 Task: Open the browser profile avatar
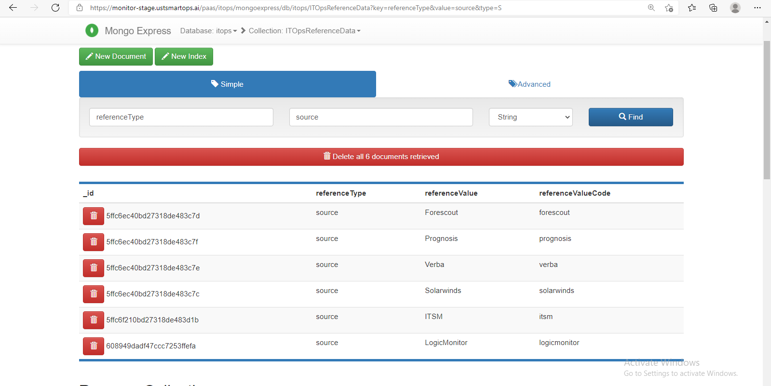pos(735,8)
